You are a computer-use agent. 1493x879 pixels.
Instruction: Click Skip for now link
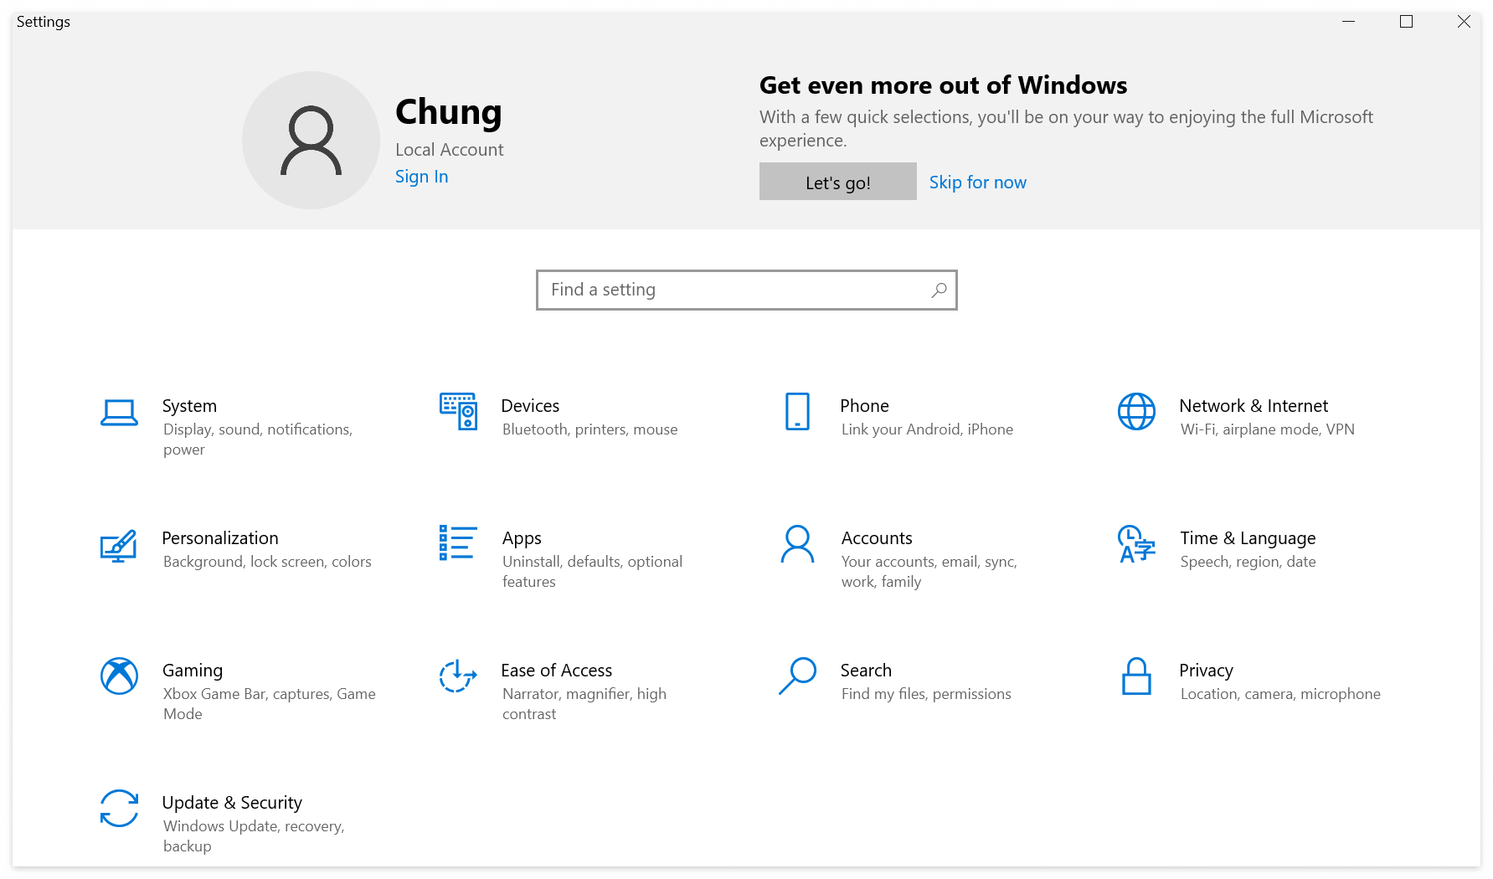(x=977, y=182)
